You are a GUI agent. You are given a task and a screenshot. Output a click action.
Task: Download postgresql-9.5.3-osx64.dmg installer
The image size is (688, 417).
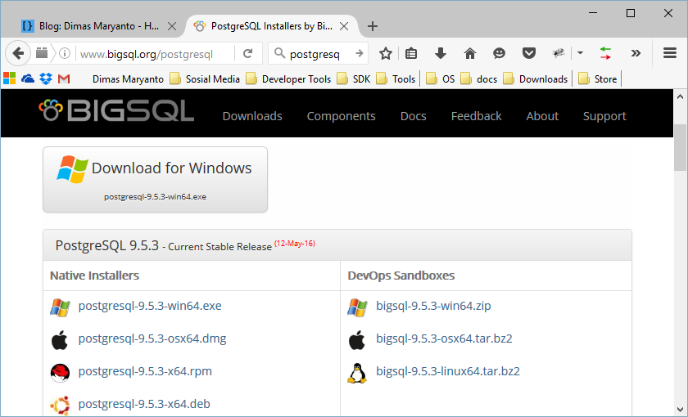click(152, 339)
